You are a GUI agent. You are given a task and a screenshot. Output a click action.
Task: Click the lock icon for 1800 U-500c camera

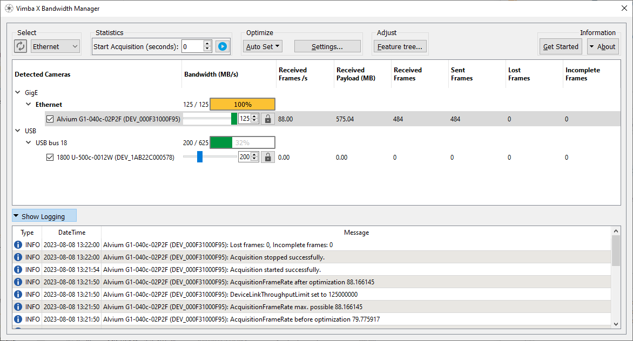[x=267, y=157]
